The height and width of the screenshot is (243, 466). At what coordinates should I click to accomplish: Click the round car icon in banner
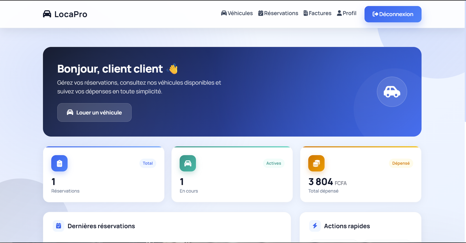[392, 92]
